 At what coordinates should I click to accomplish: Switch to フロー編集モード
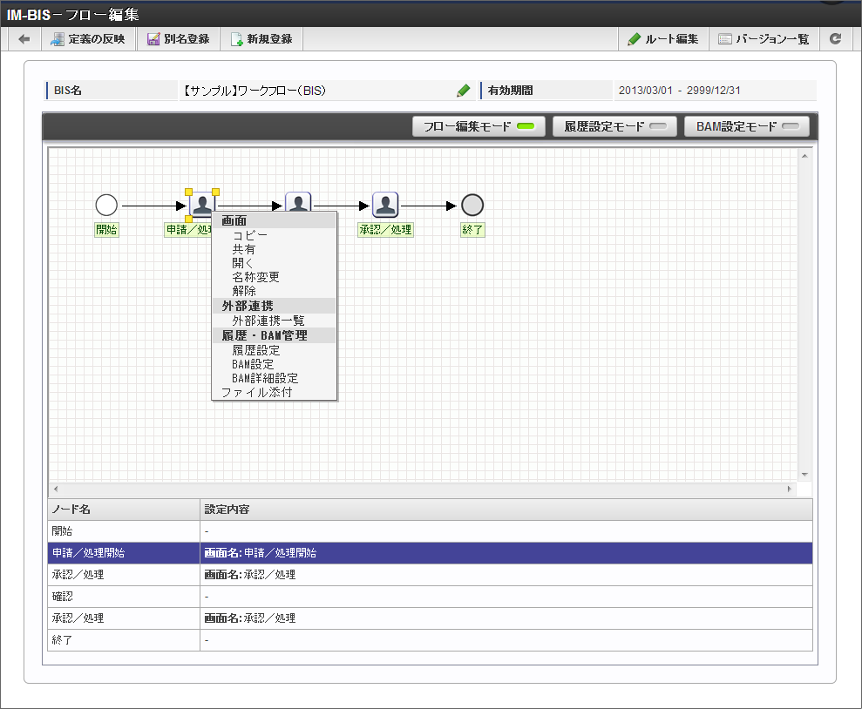point(479,126)
